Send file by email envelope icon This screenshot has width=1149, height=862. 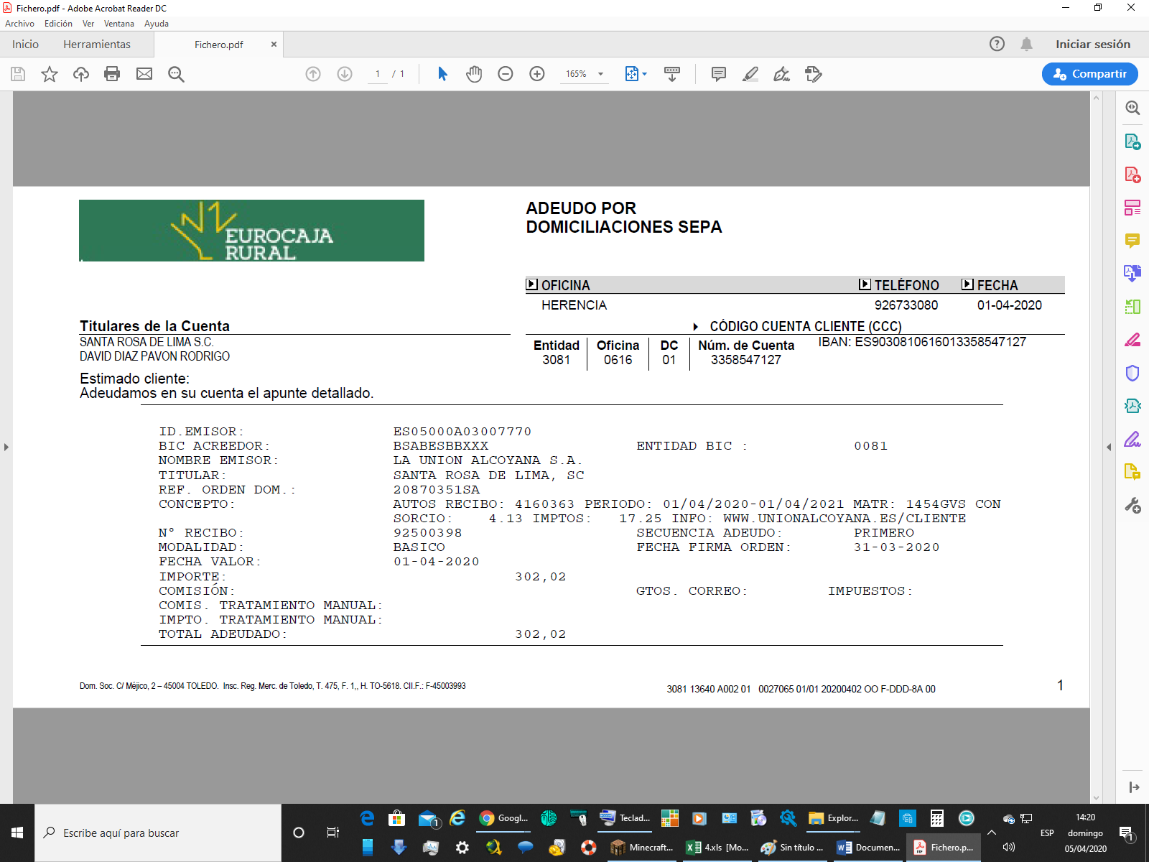tap(144, 74)
